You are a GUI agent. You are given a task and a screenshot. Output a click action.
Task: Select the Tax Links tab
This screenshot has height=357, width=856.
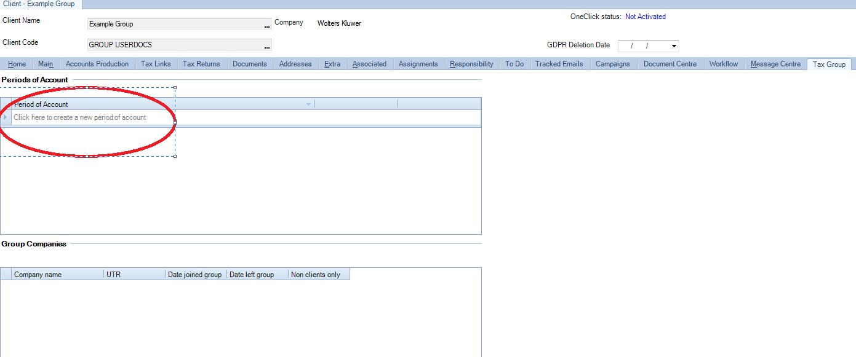tap(156, 64)
